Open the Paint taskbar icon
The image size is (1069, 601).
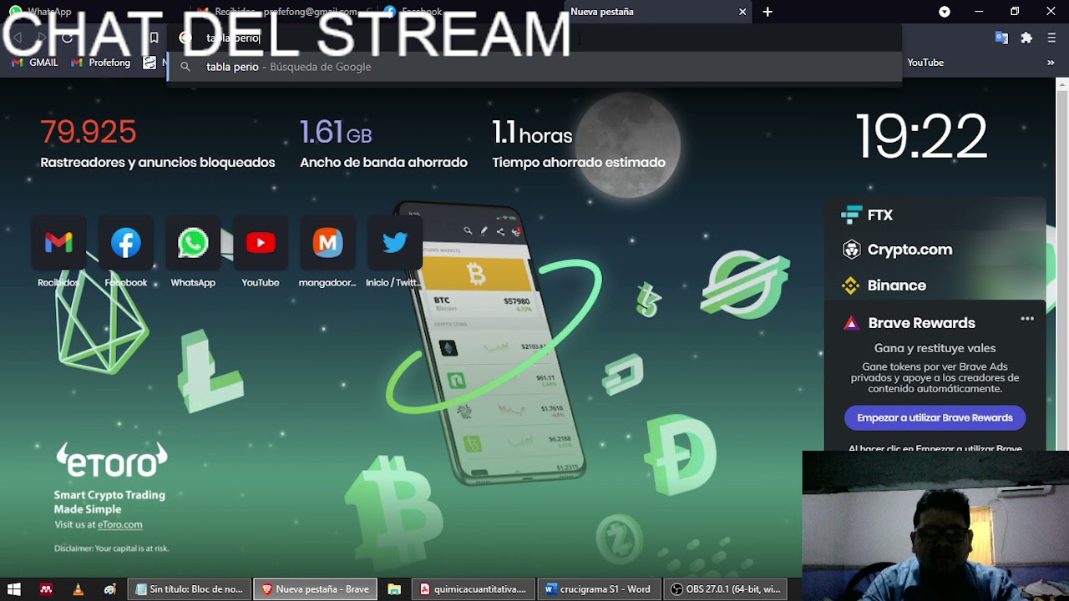click(x=110, y=589)
